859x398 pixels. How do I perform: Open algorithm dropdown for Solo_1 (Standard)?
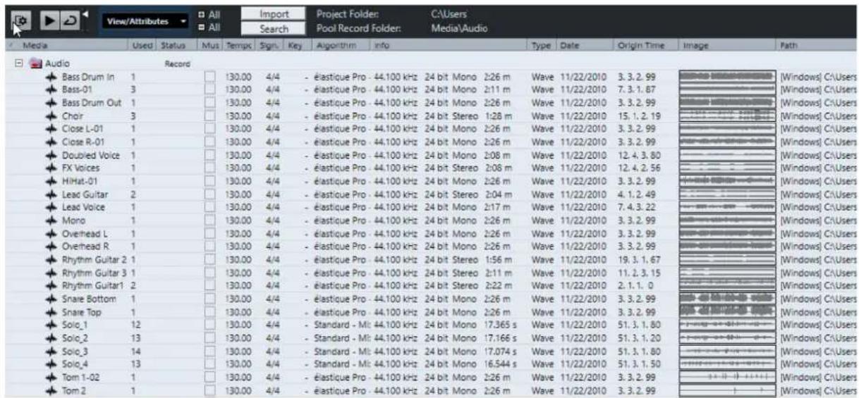tap(341, 325)
